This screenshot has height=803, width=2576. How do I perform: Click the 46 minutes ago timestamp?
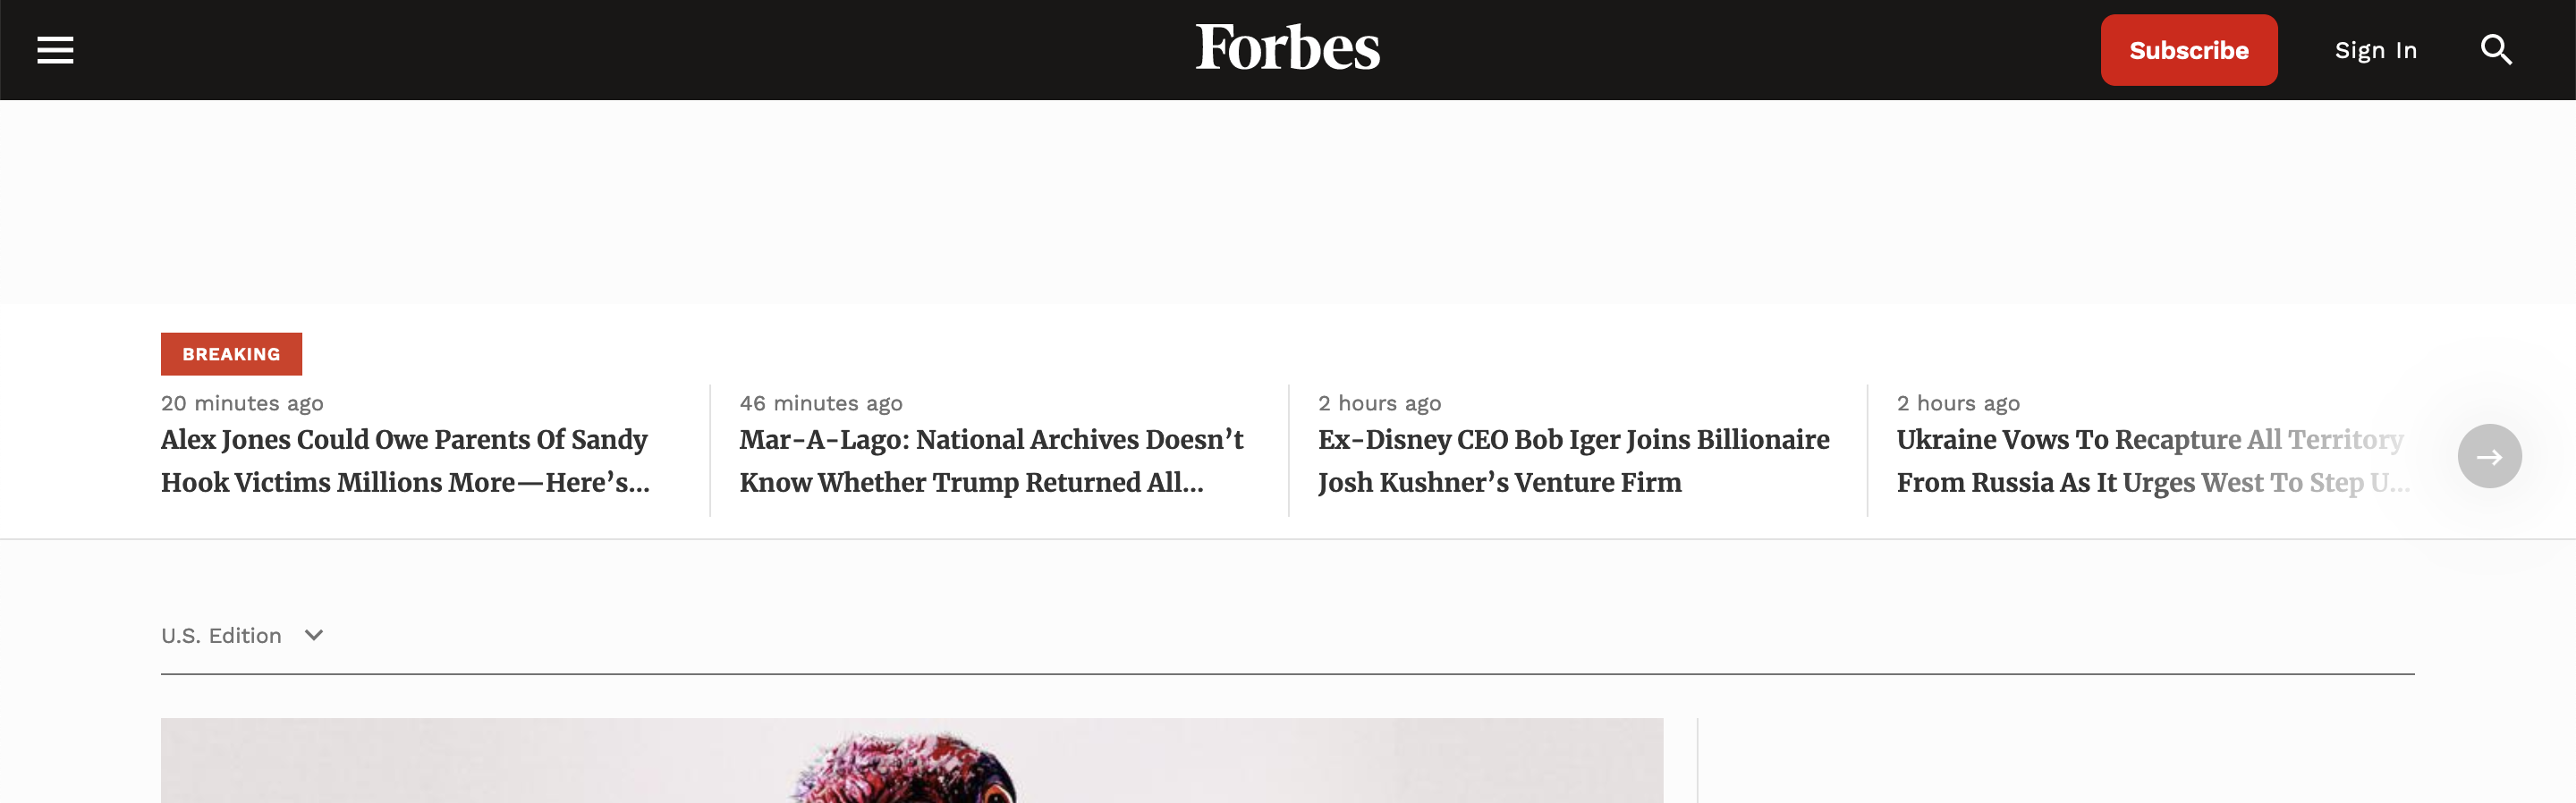[x=820, y=403]
